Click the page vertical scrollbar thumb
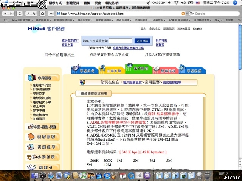 click(x=240, y=47)
